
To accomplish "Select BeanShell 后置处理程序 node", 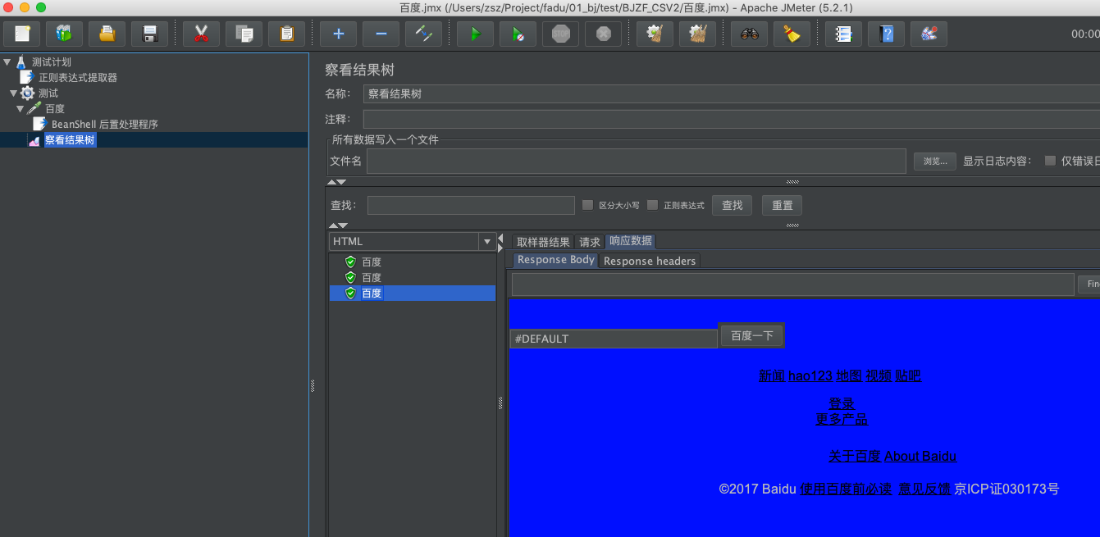I will pos(104,125).
